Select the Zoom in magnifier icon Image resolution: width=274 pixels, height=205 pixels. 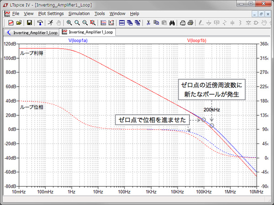[69, 22]
